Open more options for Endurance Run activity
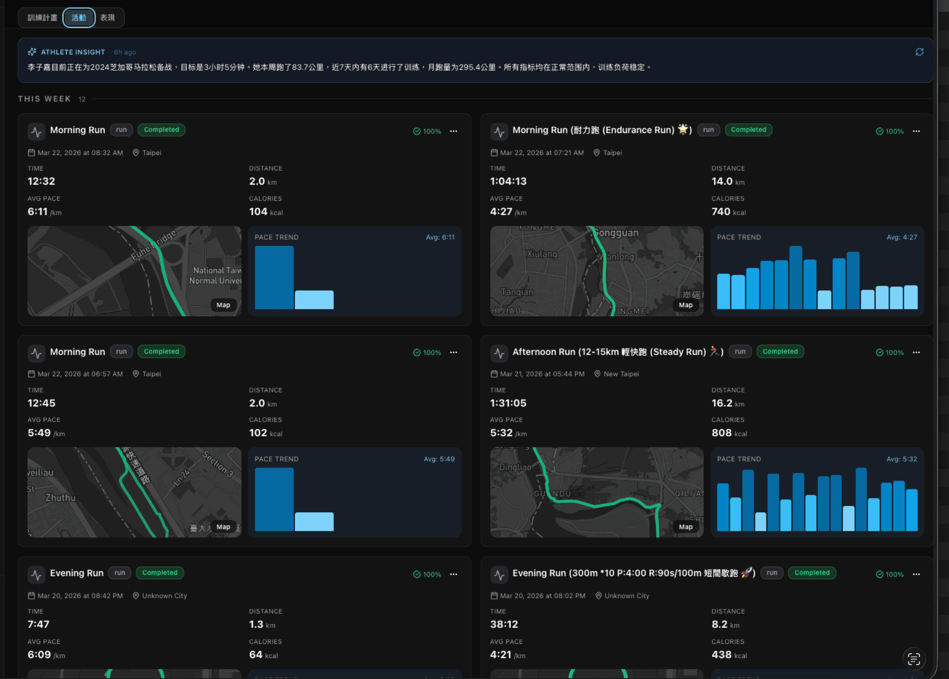Image resolution: width=949 pixels, height=679 pixels. click(x=916, y=131)
